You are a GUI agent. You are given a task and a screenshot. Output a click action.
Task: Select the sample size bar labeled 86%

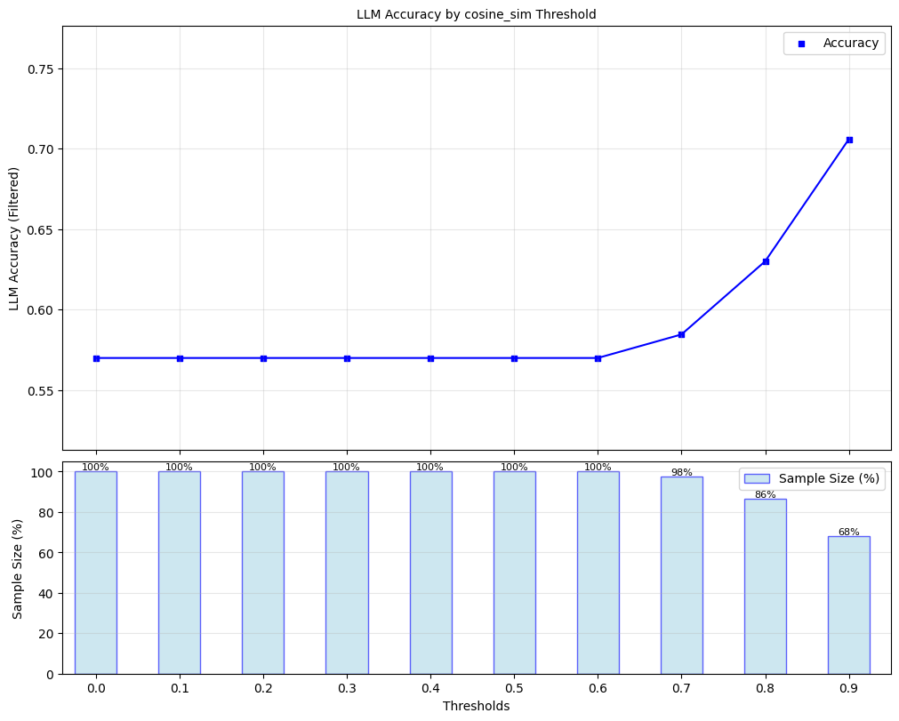(x=765, y=587)
